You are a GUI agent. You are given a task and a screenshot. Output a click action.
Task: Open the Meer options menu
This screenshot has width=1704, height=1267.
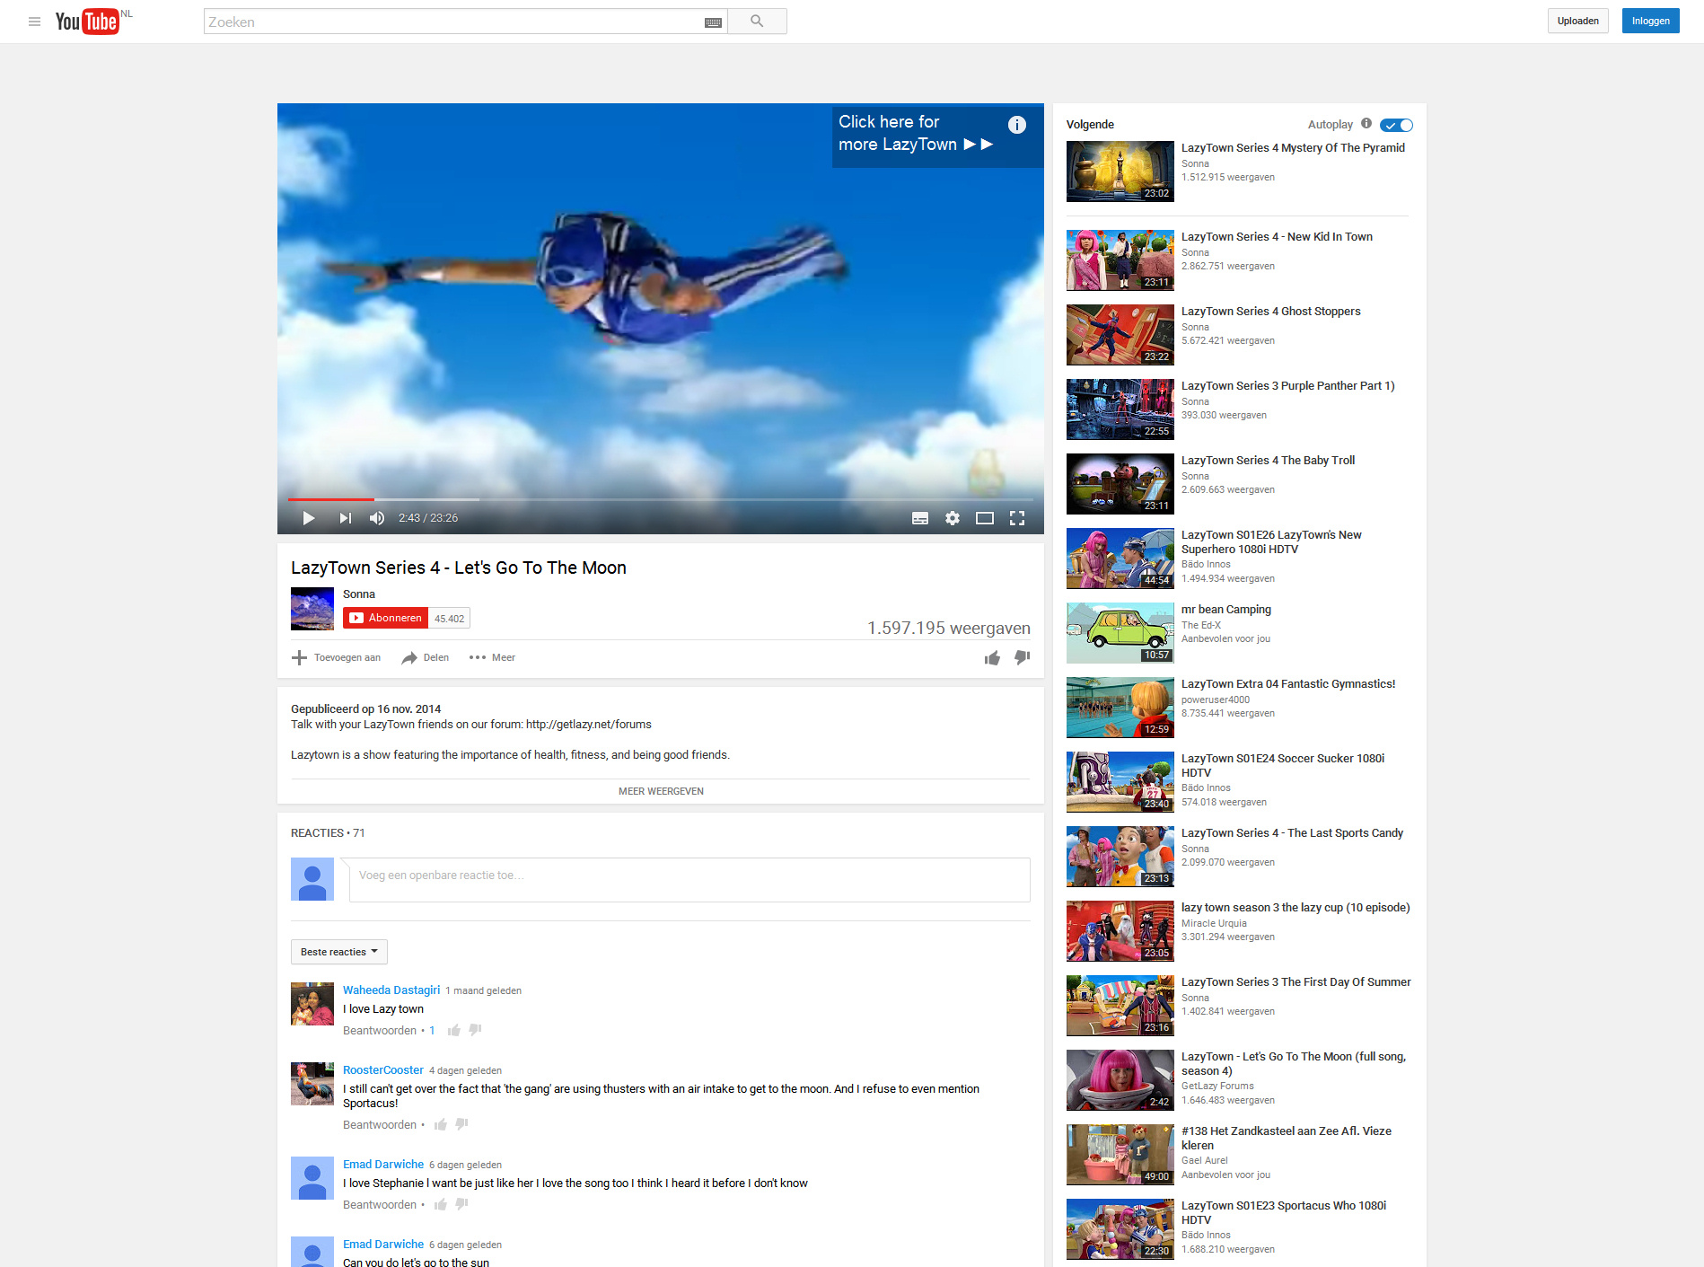click(492, 657)
